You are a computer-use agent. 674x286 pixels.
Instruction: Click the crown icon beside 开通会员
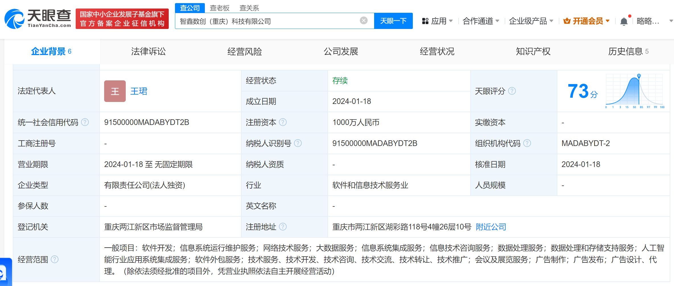(567, 21)
